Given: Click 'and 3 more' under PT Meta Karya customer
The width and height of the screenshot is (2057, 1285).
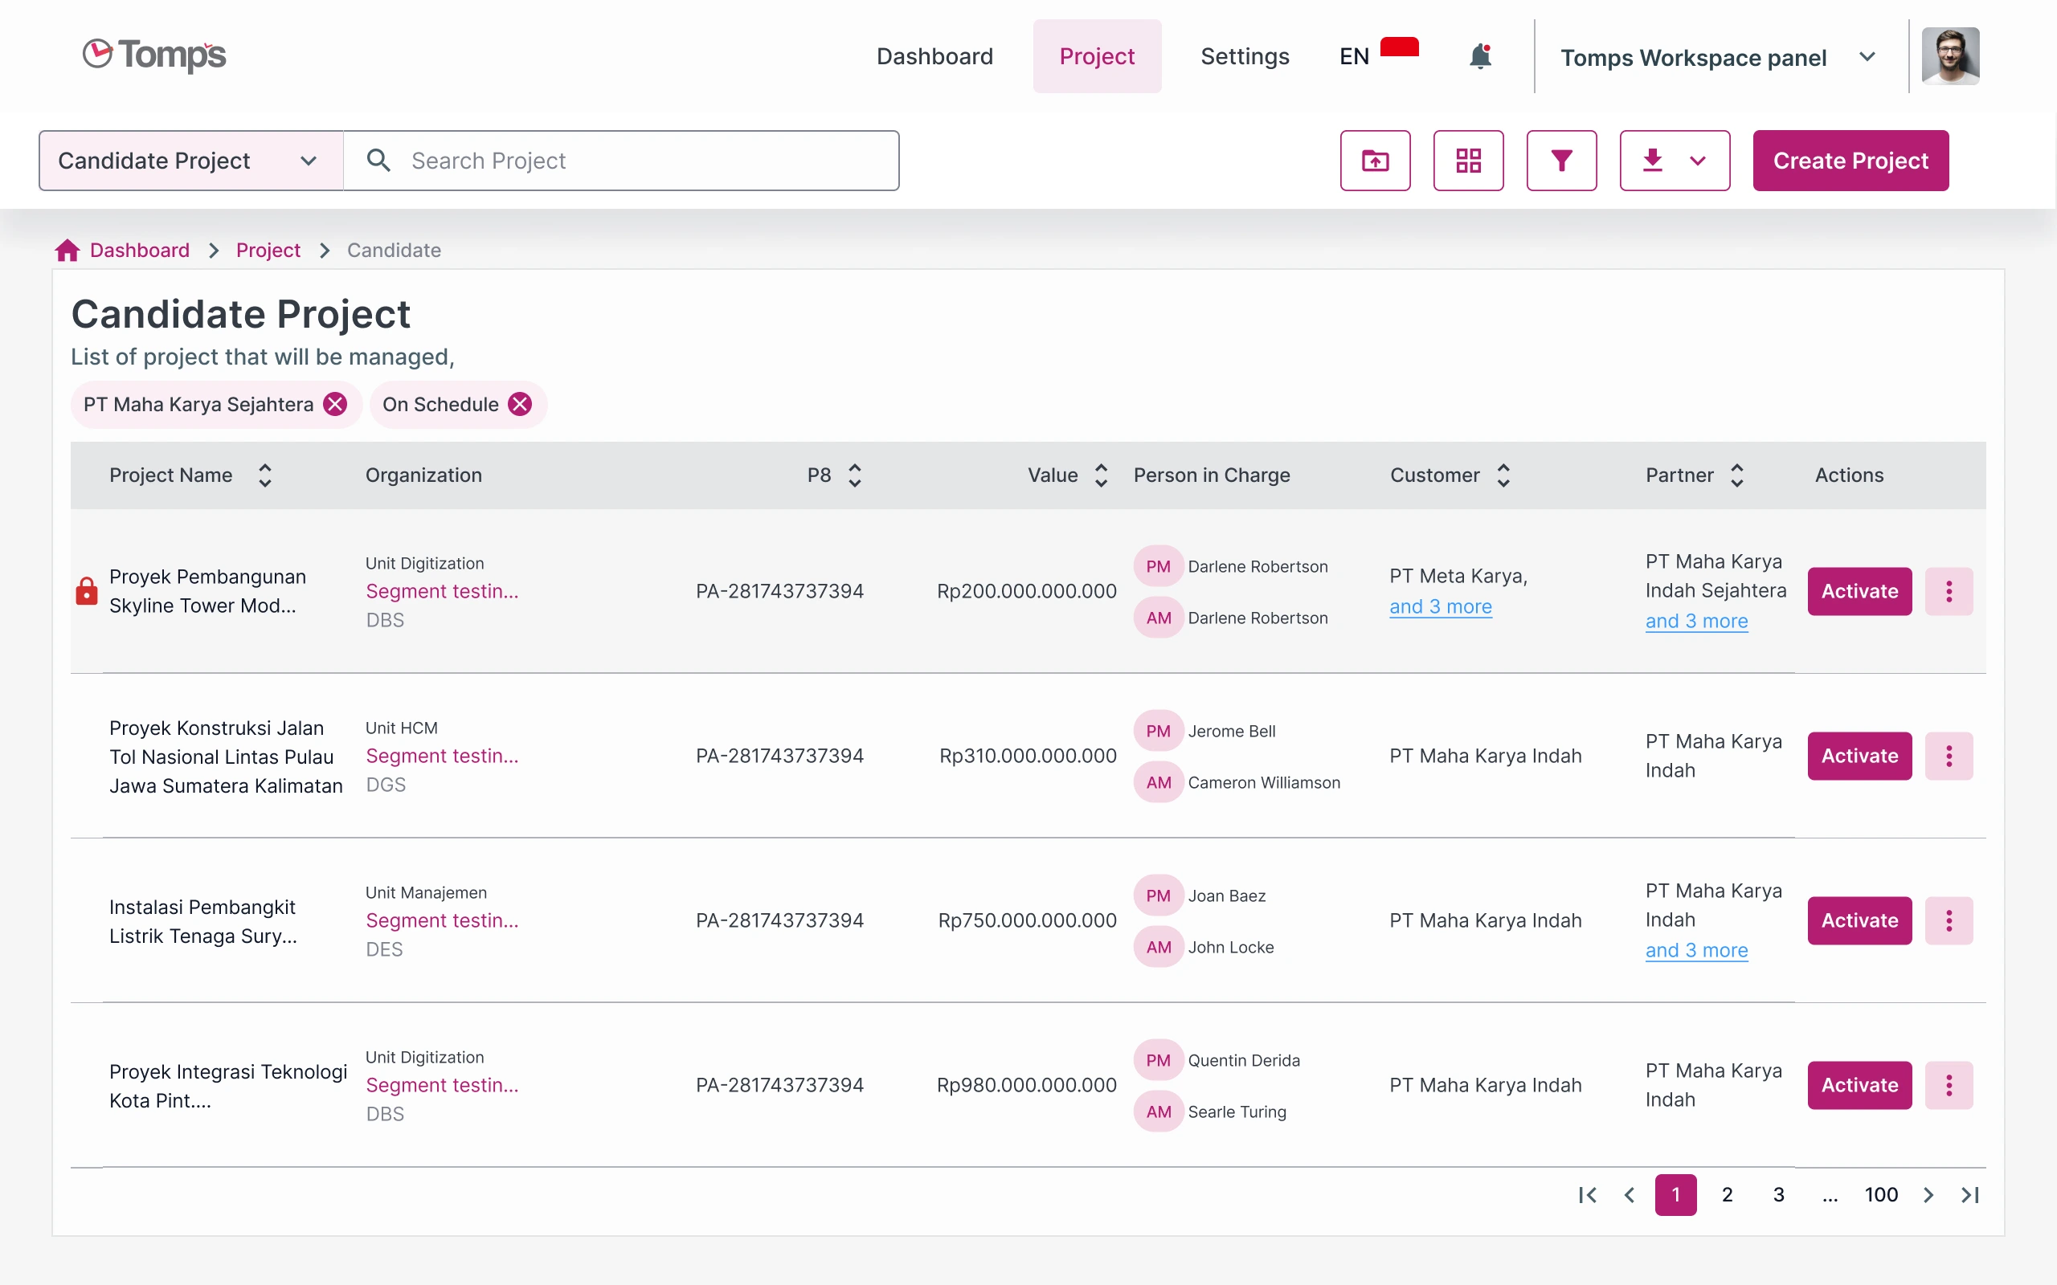Looking at the screenshot, I should click(x=1440, y=606).
